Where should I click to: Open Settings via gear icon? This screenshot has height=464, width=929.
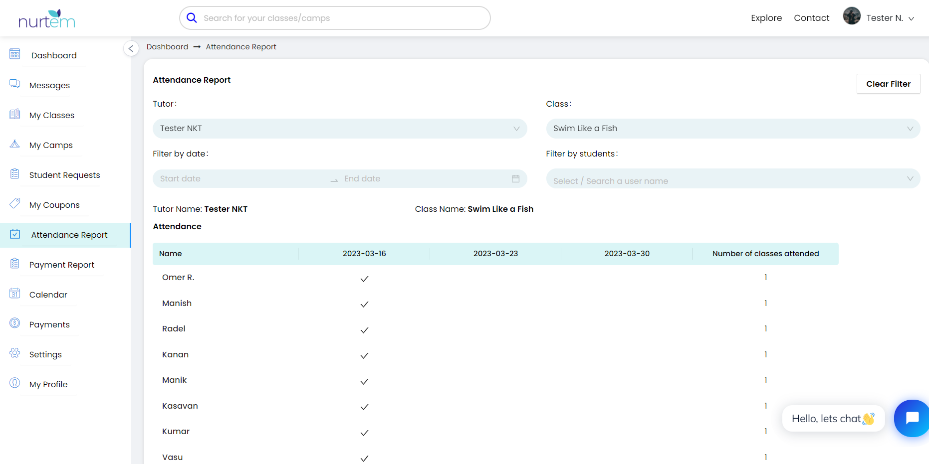[x=15, y=353]
